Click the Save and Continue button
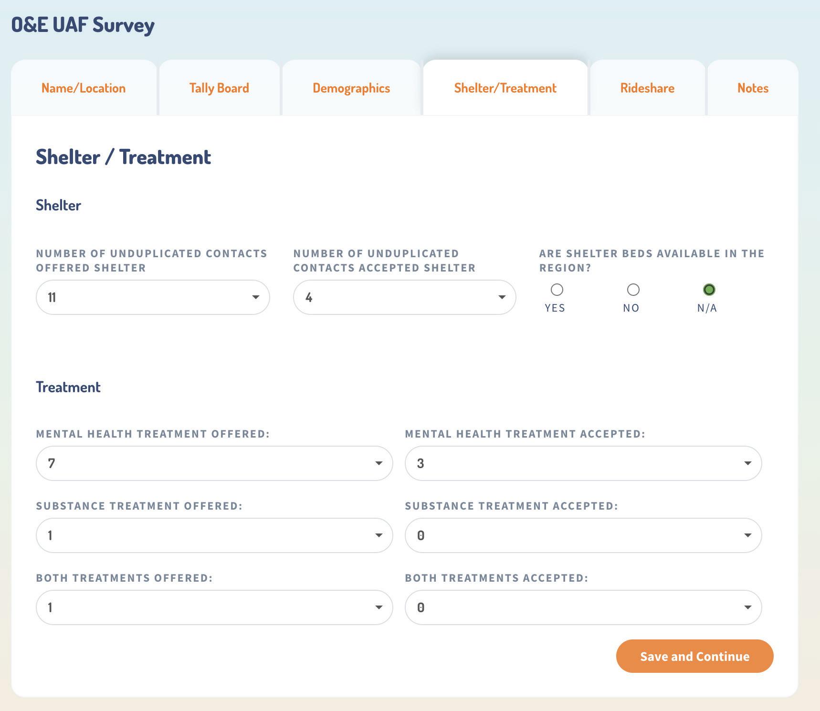Screen dimensions: 820x711 point(694,656)
